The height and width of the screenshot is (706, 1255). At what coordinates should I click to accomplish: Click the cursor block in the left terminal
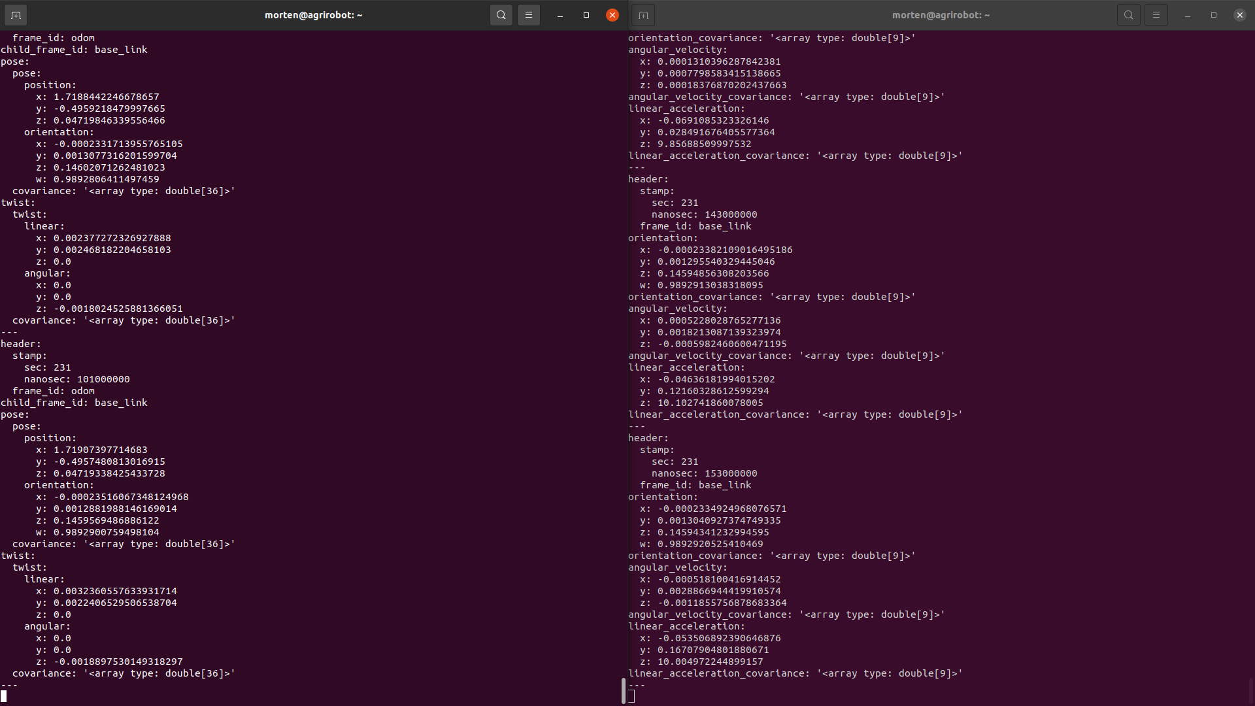tap(4, 696)
